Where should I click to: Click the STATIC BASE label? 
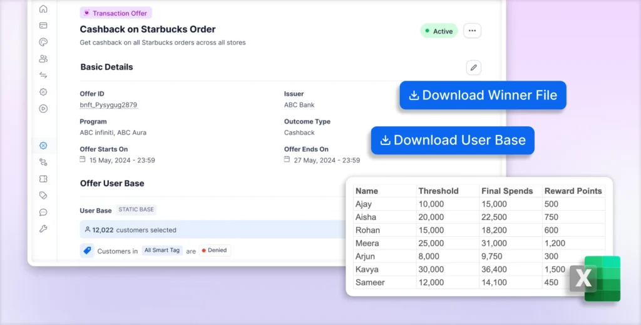pos(136,209)
